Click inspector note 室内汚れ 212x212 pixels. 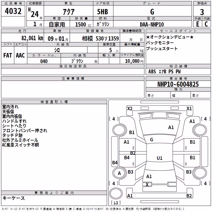[x=10, y=107]
